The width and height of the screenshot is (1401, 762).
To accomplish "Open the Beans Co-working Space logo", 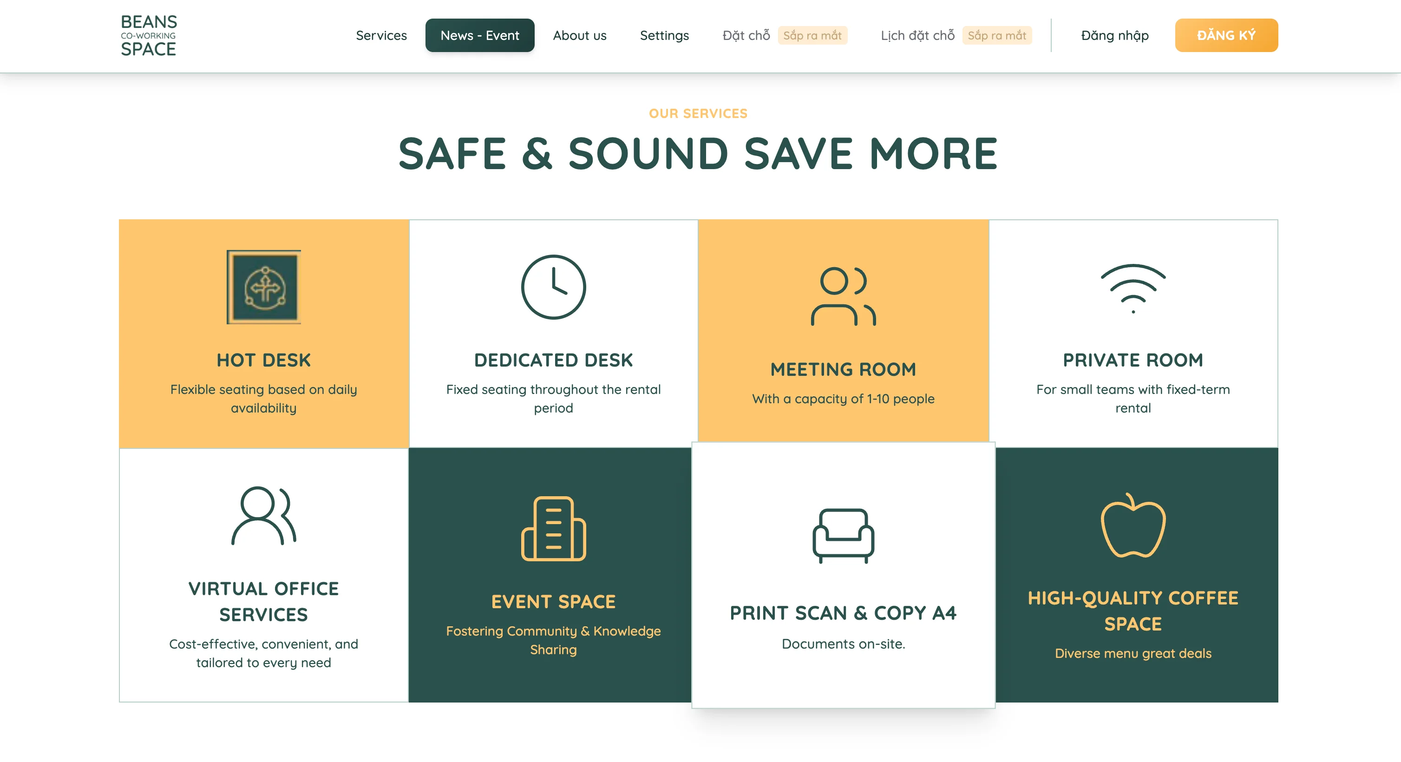I will 149,35.
